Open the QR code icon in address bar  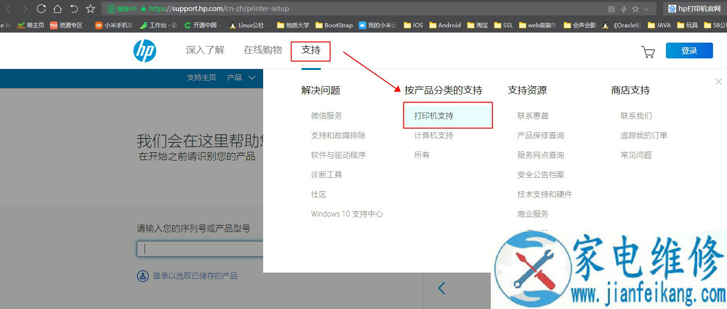tap(611, 9)
